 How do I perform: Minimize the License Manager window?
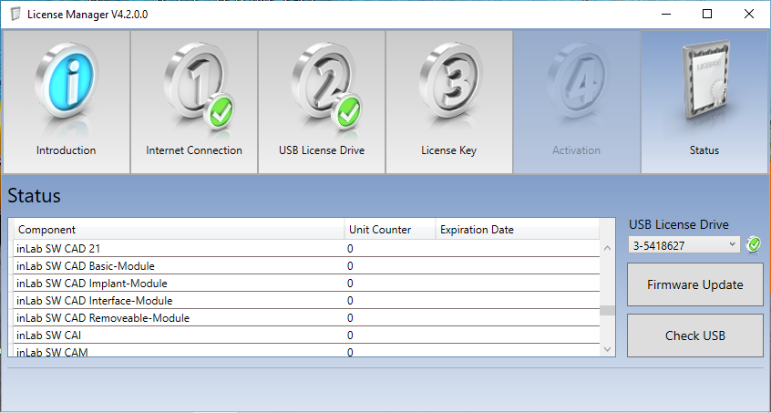pyautogui.click(x=666, y=15)
